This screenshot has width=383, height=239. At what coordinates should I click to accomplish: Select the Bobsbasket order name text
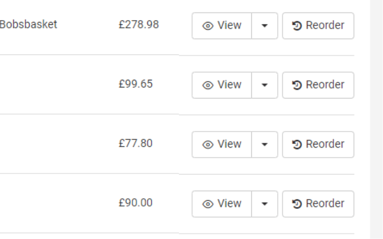point(28,24)
